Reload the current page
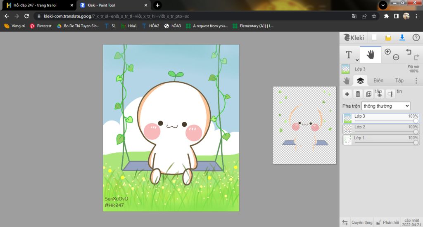The width and height of the screenshot is (423, 227). pos(26,16)
